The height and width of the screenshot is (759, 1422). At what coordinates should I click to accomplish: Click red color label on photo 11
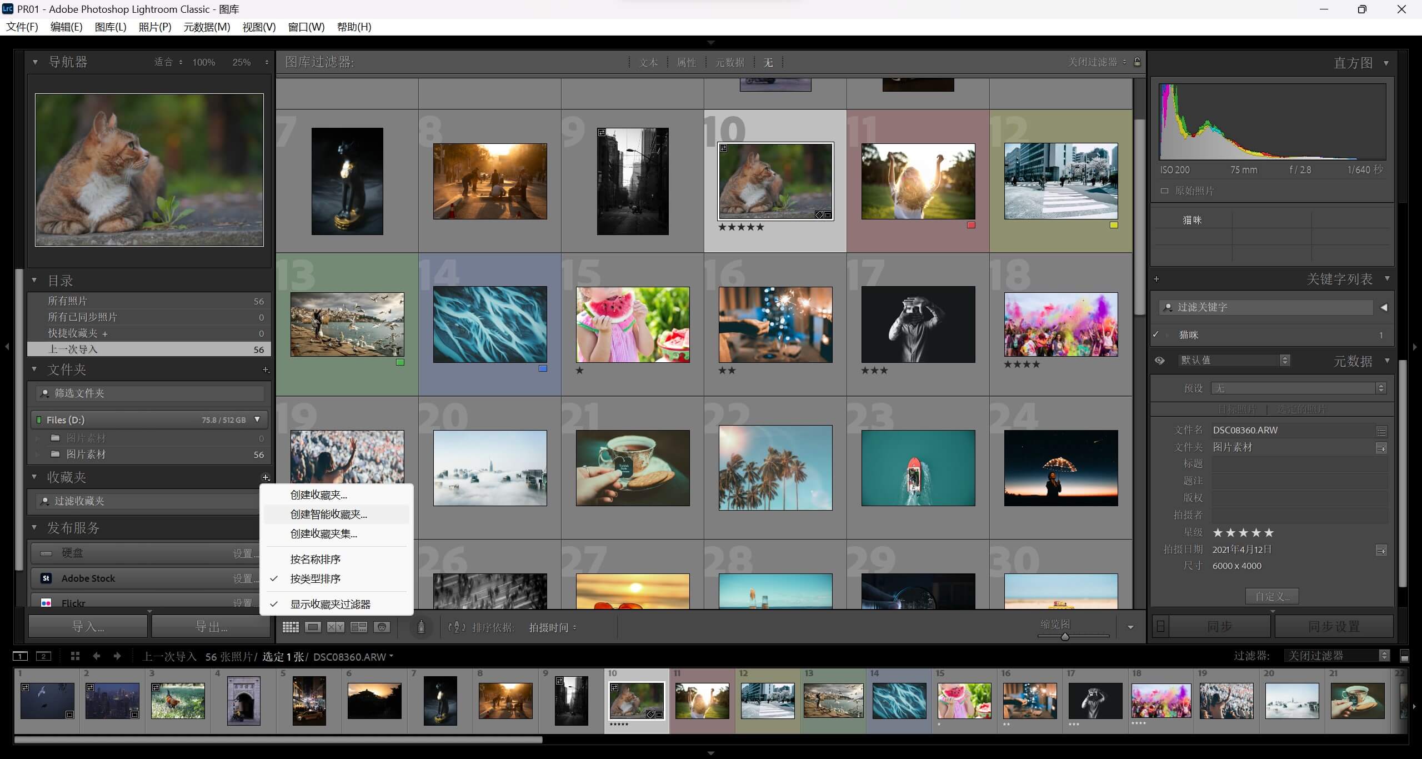pyautogui.click(x=971, y=225)
